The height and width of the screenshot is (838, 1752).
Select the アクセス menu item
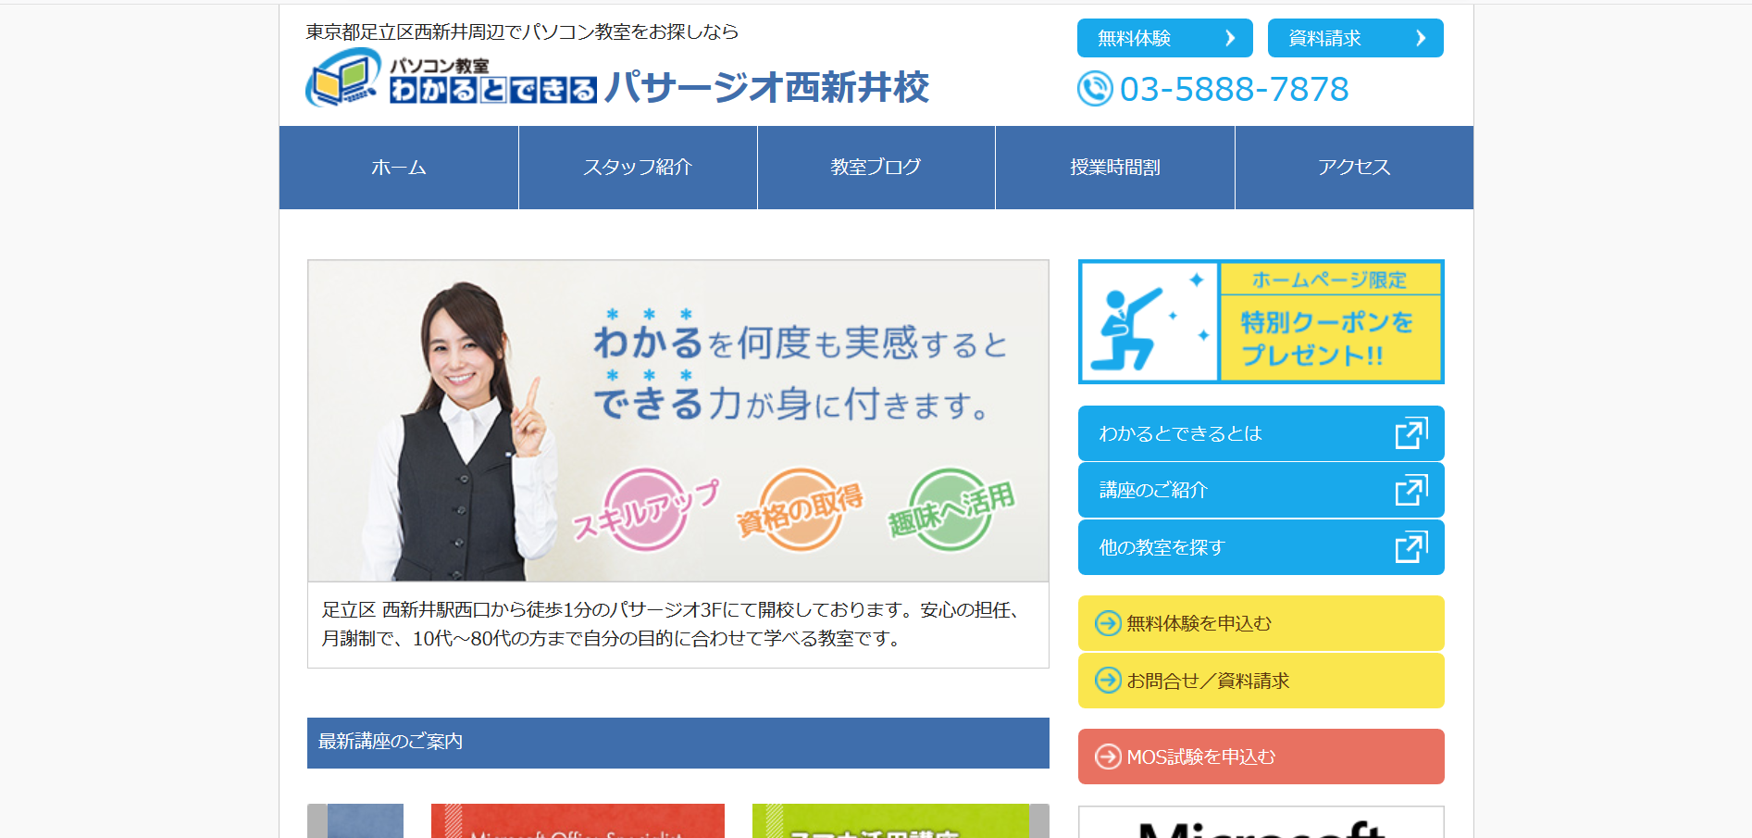pos(1354,168)
